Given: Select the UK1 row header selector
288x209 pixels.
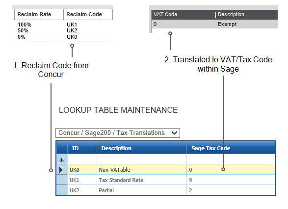Looking at the screenshot, I should (x=61, y=180).
